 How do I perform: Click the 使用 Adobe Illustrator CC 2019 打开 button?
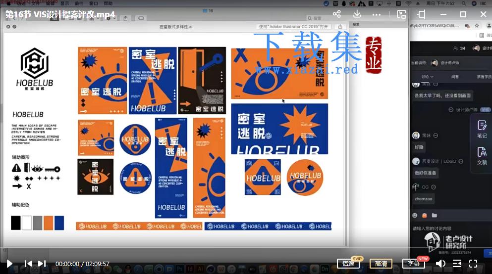294,27
